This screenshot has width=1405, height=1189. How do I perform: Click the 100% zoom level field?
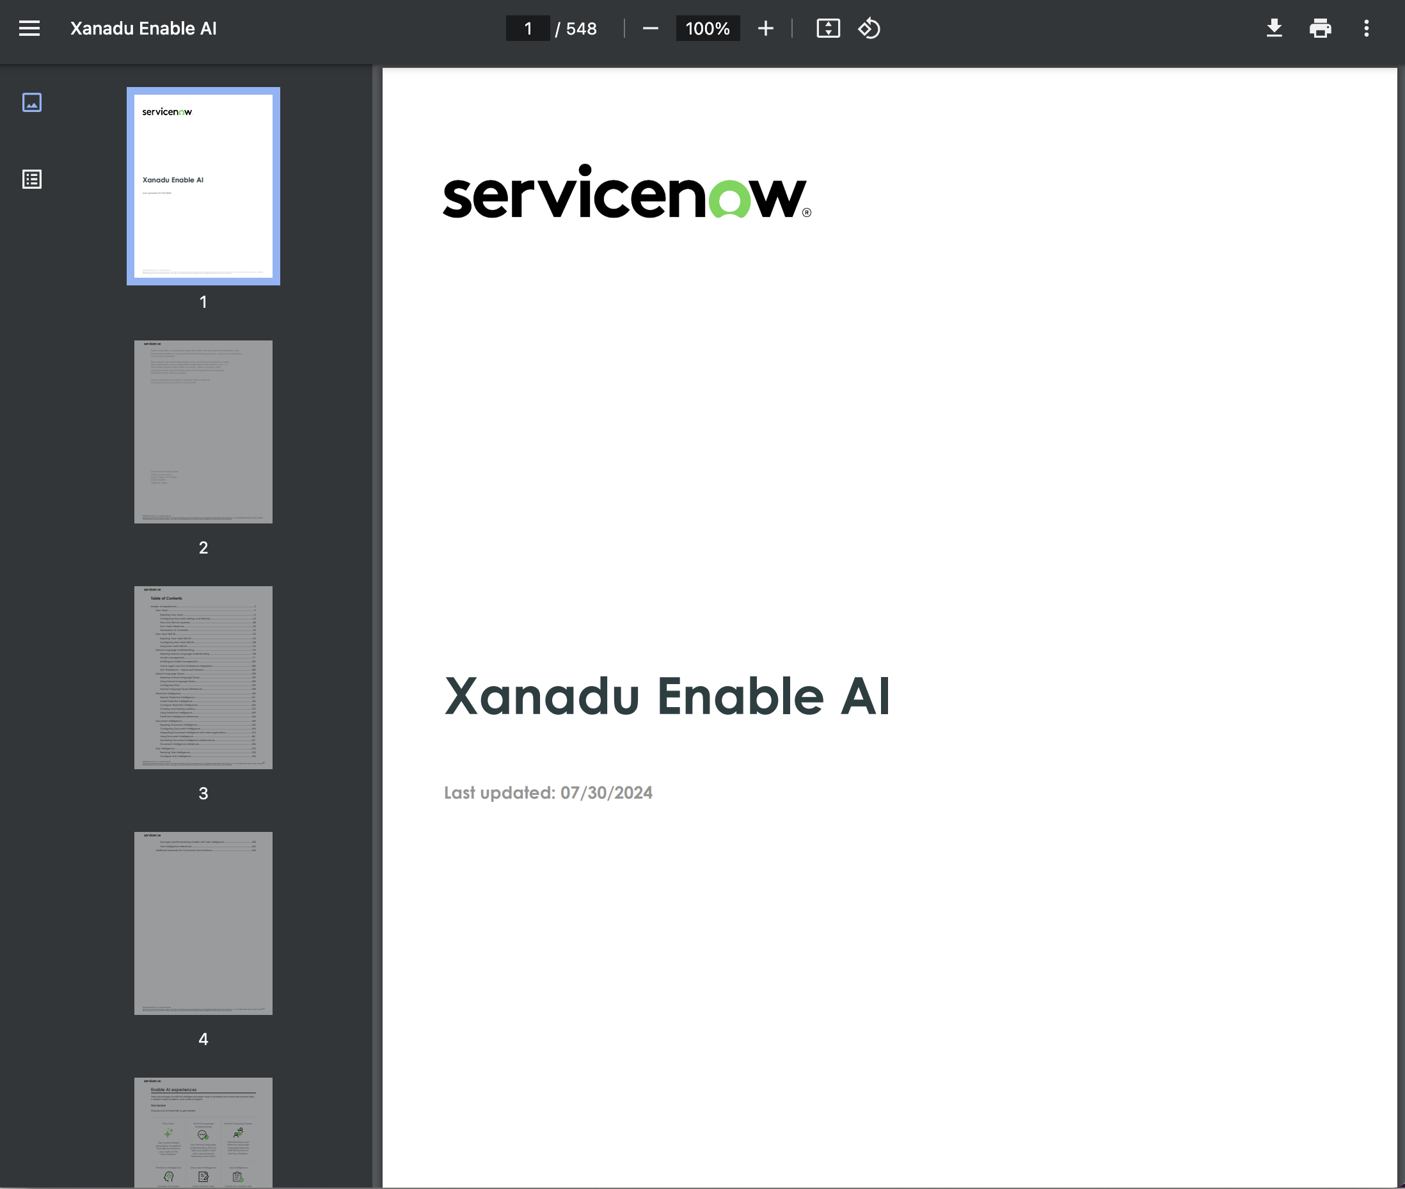point(707,28)
